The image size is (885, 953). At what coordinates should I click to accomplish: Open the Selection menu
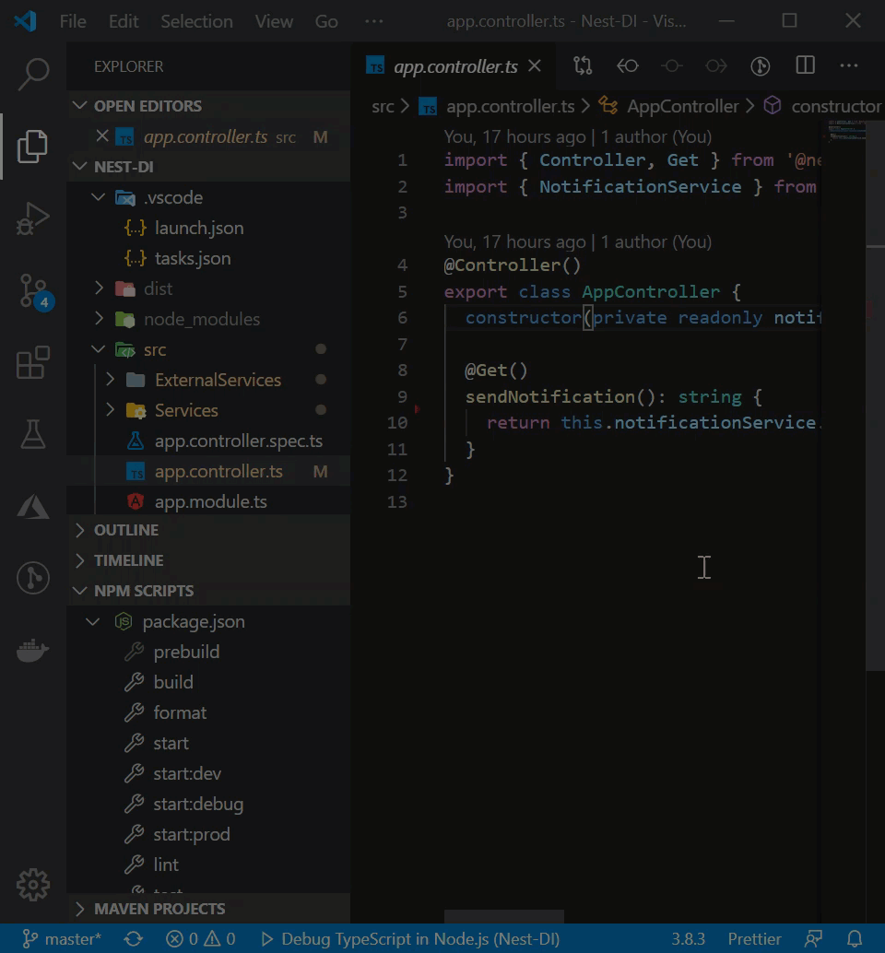196,20
